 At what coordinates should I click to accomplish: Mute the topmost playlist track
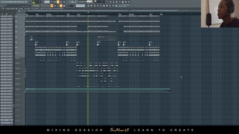24,20
